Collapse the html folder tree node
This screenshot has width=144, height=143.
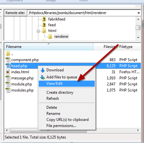coord(38,31)
